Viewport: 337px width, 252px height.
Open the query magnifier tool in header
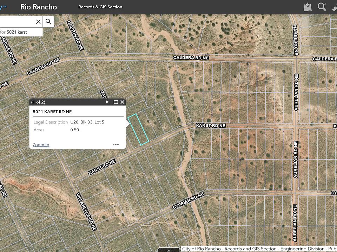[x=322, y=7]
